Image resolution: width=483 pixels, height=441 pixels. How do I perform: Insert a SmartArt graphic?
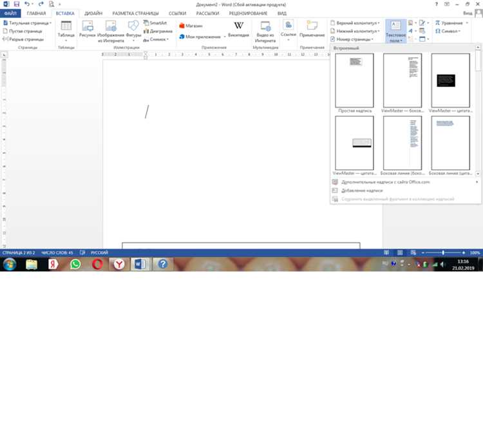click(155, 23)
